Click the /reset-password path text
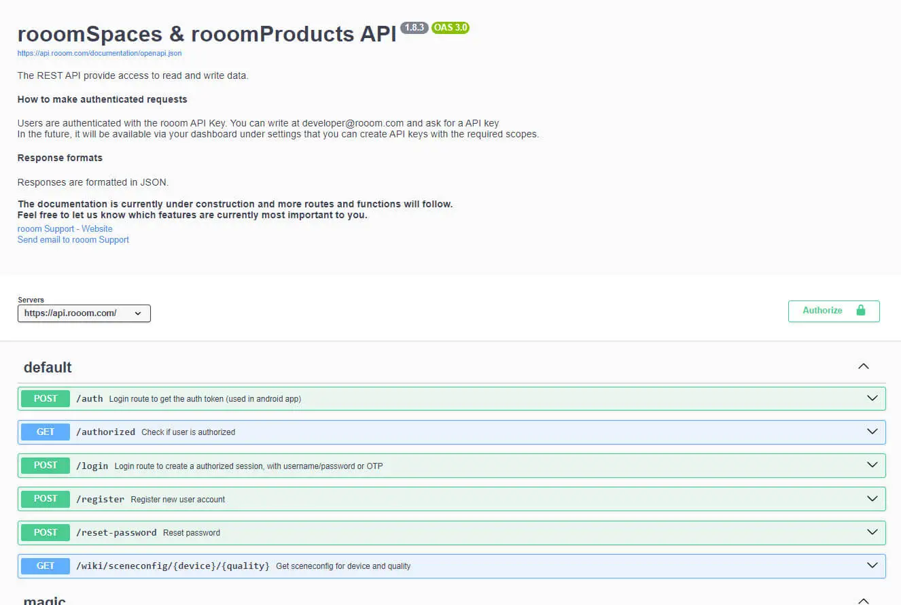 point(117,532)
